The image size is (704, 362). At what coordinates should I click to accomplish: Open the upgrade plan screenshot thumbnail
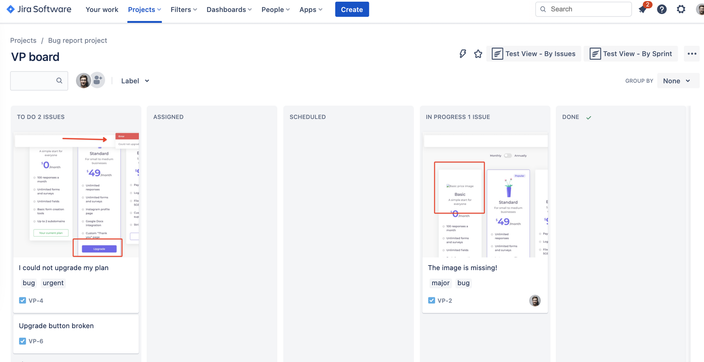pos(76,195)
